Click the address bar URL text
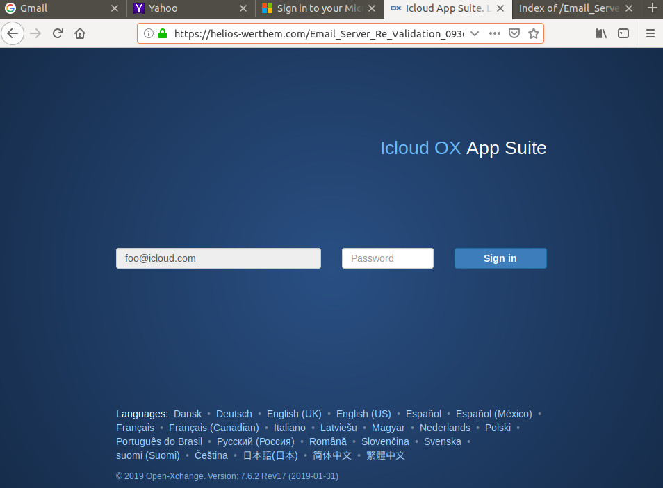663x488 pixels. [319, 34]
